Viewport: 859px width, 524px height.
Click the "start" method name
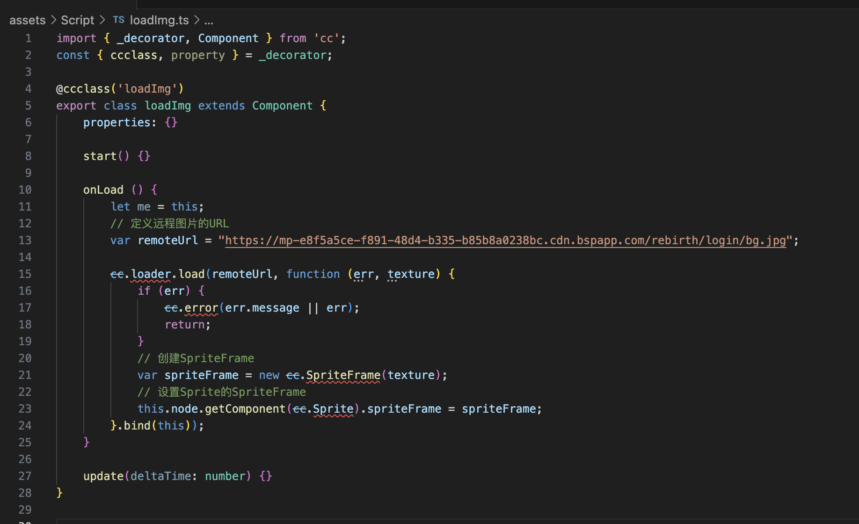pyautogui.click(x=100, y=156)
